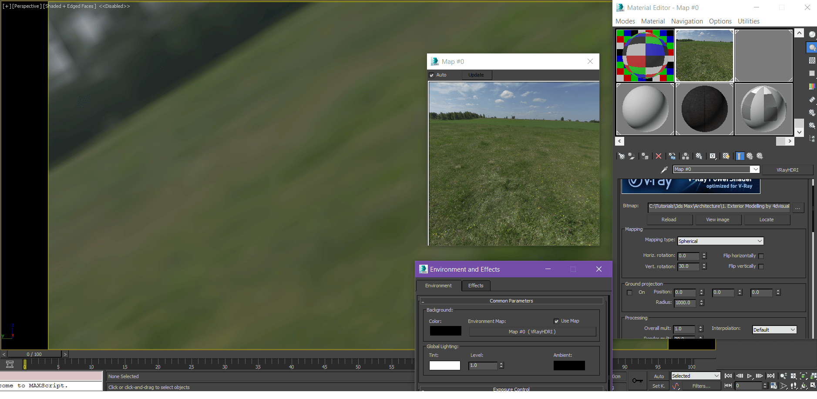Enable Flip vertically option
Viewport: 817px width, 399px height.
pyautogui.click(x=761, y=266)
